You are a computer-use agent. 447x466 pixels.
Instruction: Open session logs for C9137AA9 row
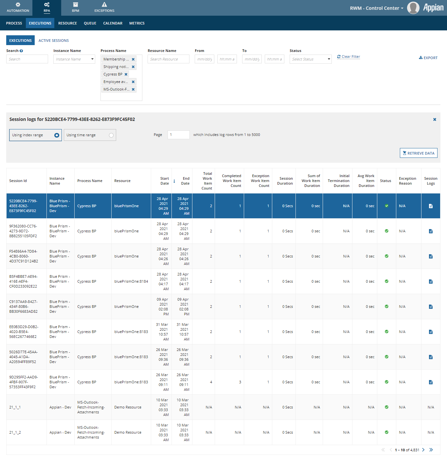(431, 307)
